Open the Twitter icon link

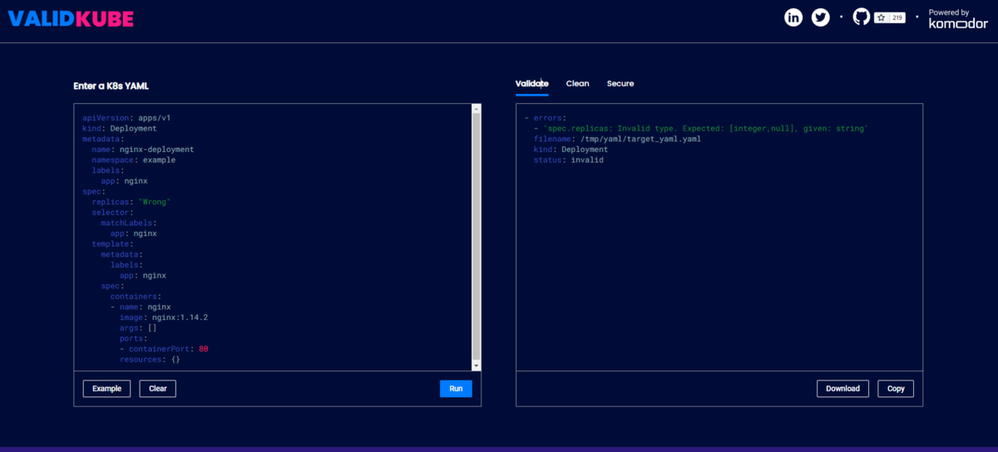point(821,17)
